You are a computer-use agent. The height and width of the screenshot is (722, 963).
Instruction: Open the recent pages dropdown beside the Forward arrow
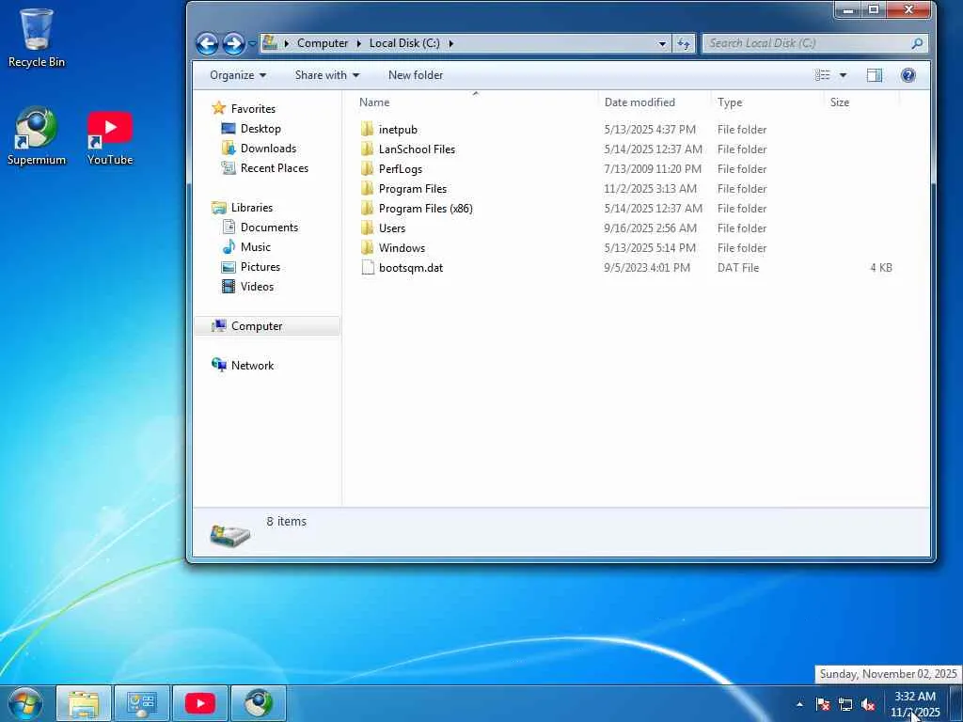(252, 43)
